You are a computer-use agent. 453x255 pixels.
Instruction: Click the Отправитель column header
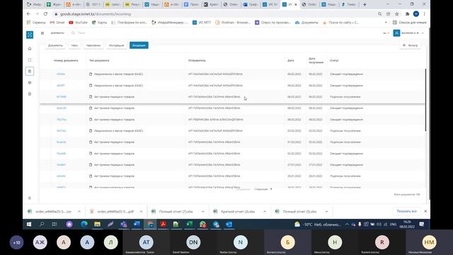197,60
